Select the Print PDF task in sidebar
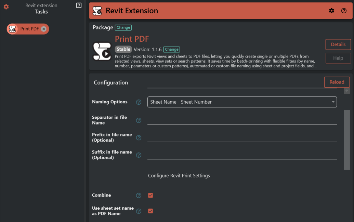The image size is (354, 222). pyautogui.click(x=29, y=29)
